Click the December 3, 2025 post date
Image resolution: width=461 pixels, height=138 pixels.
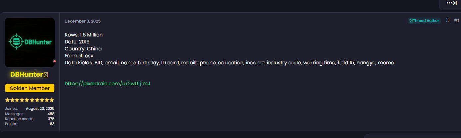tap(83, 21)
